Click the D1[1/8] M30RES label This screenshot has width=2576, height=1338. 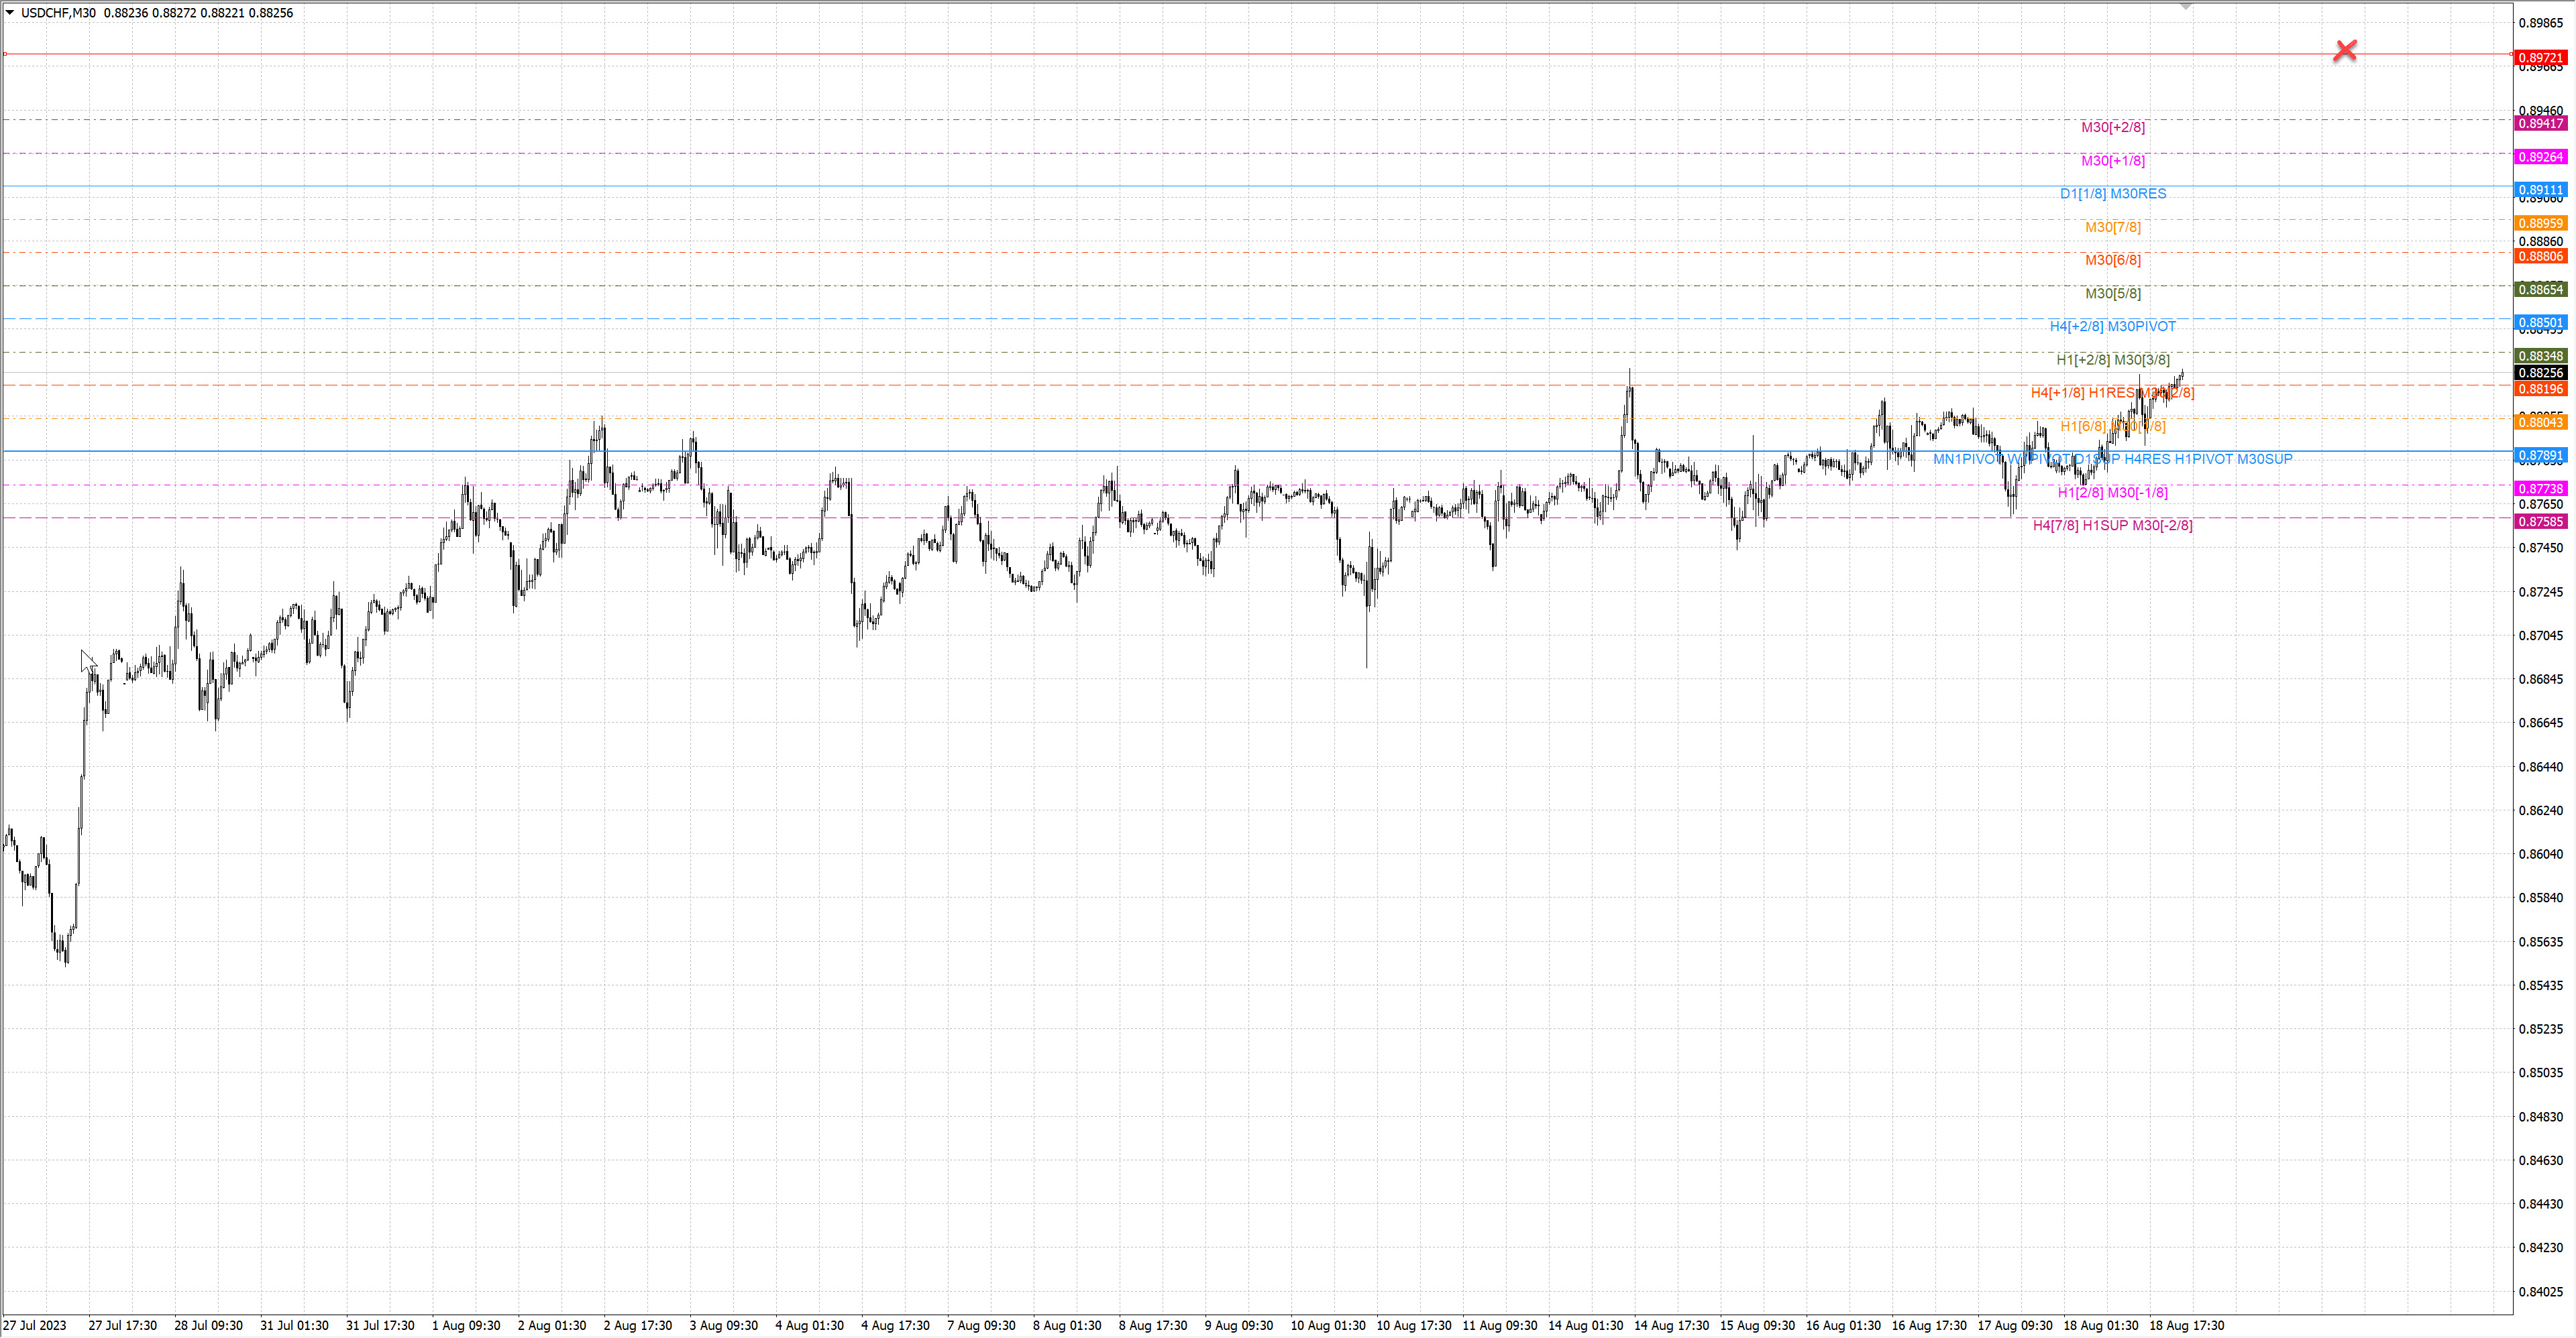pos(2112,194)
